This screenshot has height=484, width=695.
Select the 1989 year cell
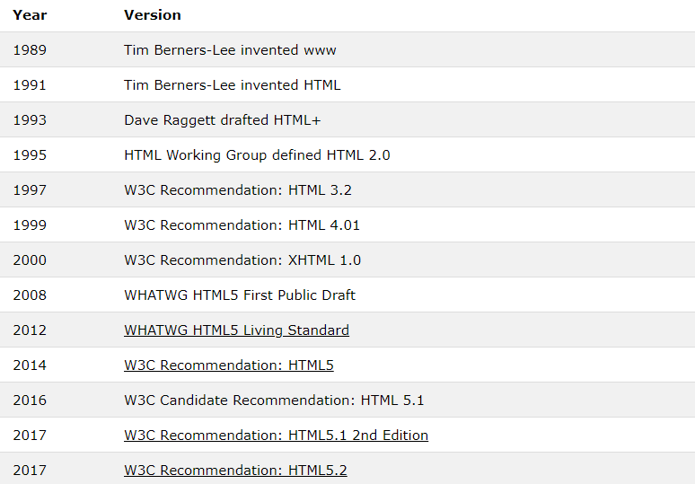[30, 50]
